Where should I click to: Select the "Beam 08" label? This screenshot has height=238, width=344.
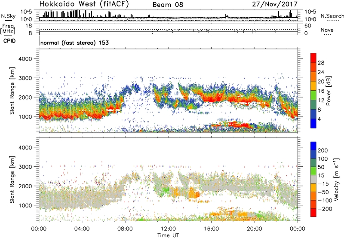(168, 5)
